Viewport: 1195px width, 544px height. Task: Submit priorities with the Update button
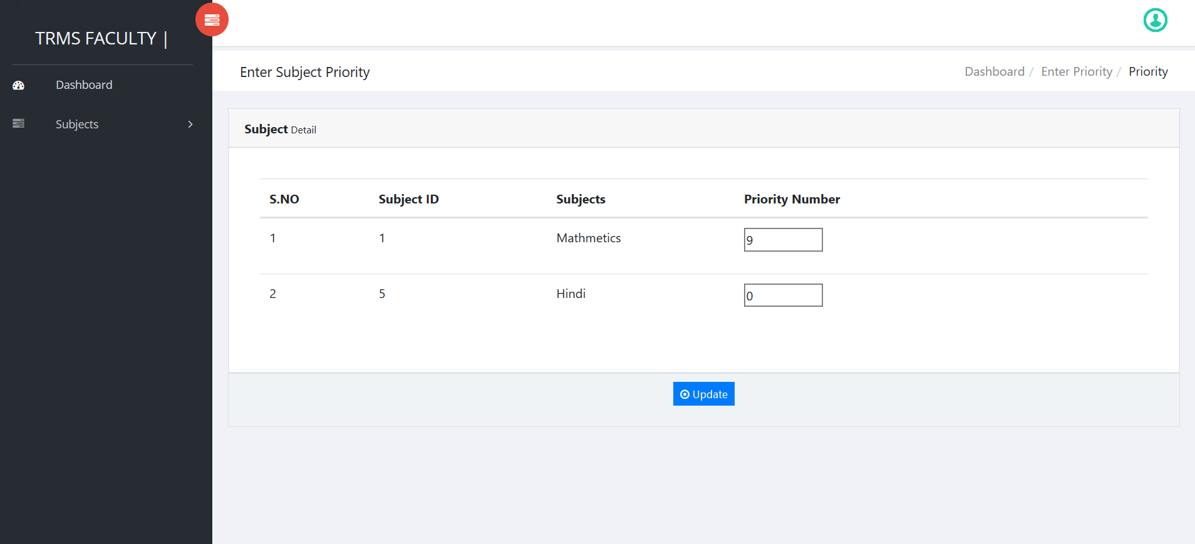point(703,394)
